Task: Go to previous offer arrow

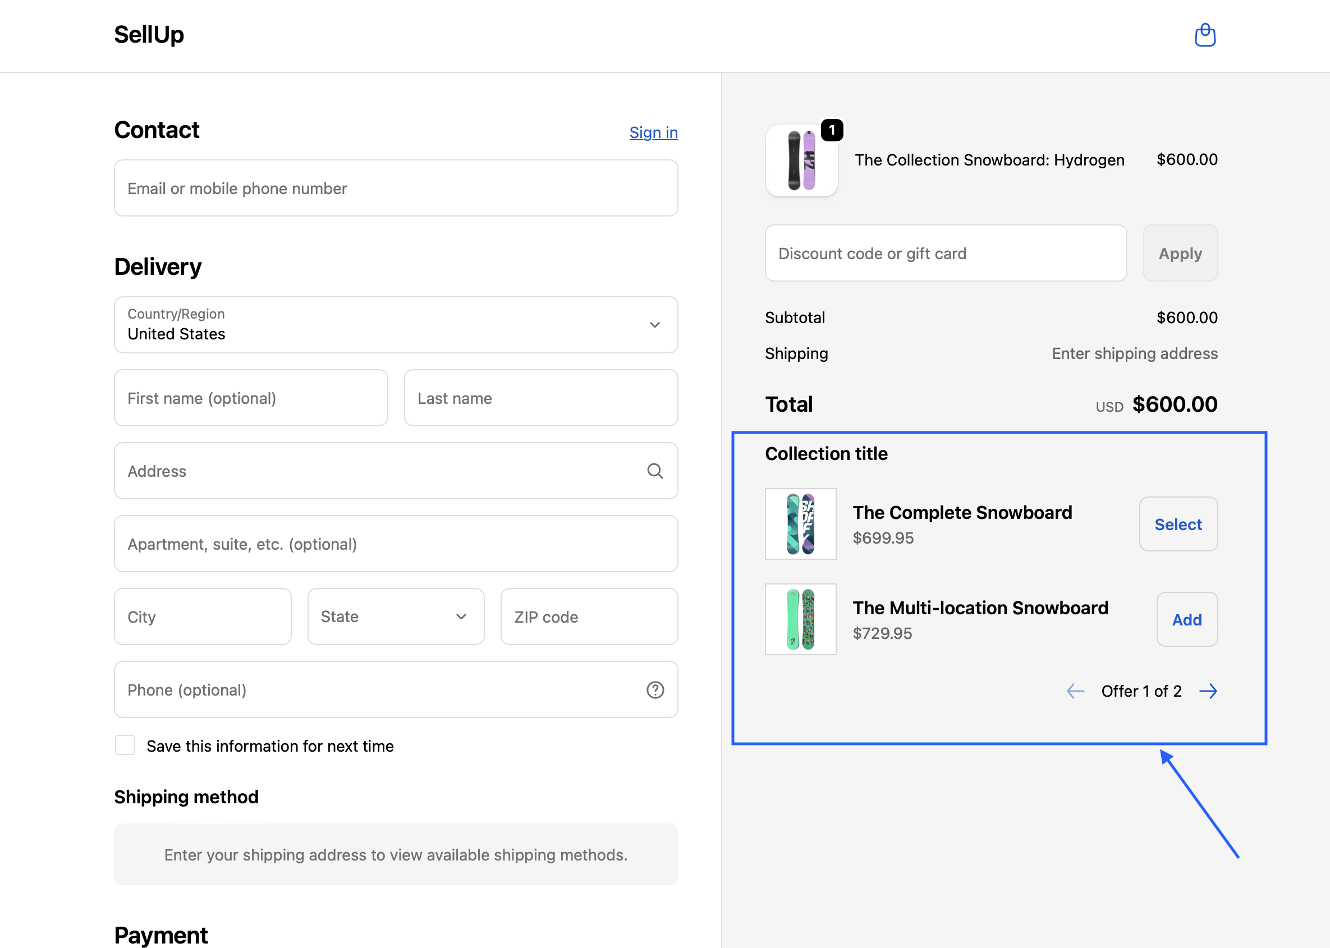Action: (x=1075, y=691)
